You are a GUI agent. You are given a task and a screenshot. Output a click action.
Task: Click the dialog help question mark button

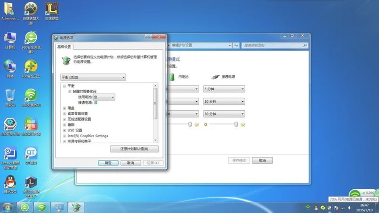click(x=148, y=37)
